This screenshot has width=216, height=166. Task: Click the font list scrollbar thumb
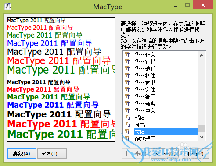point(202,128)
